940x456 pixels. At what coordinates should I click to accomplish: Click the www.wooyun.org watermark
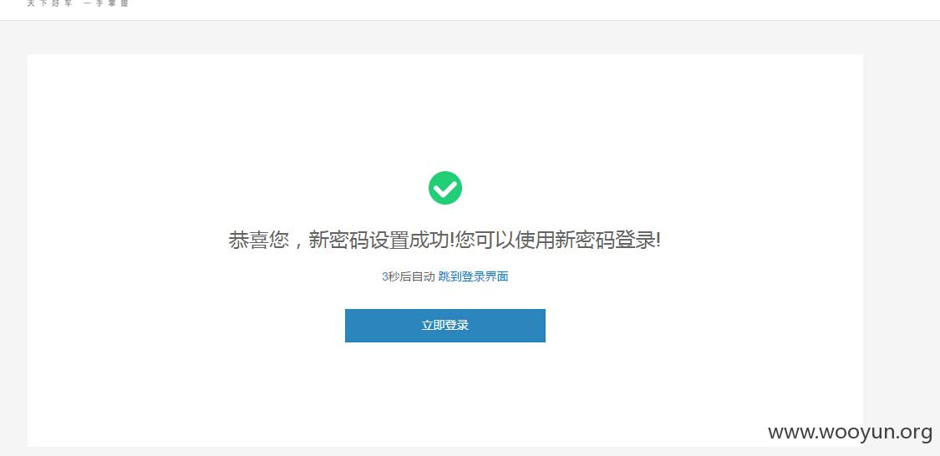click(x=850, y=432)
